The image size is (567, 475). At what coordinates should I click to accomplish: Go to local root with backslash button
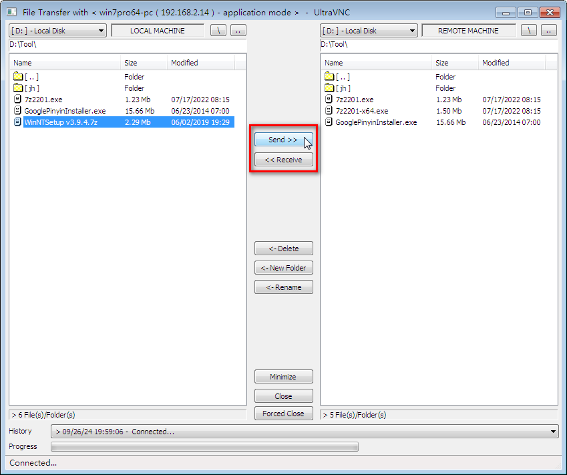(x=218, y=31)
